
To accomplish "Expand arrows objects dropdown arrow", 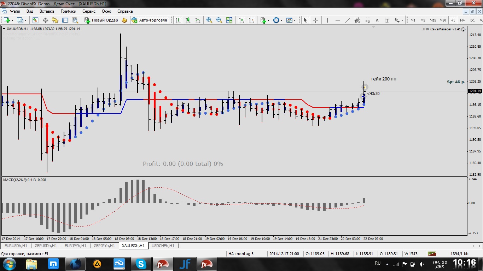I will click(x=402, y=20).
